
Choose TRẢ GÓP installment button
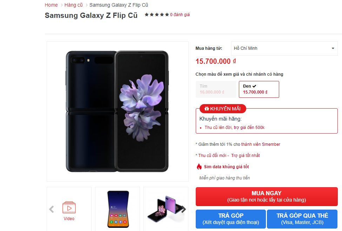click(230, 219)
